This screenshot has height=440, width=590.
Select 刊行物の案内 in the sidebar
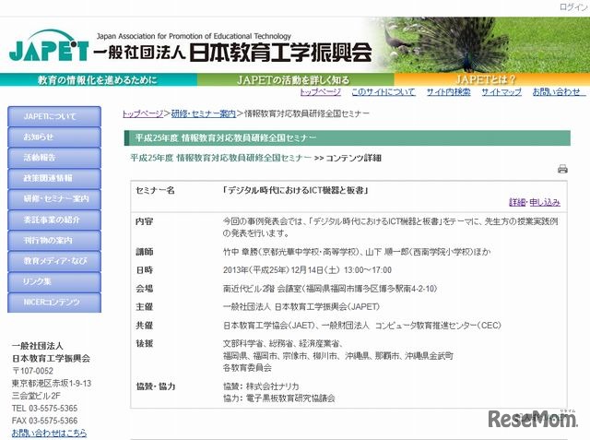point(54,240)
